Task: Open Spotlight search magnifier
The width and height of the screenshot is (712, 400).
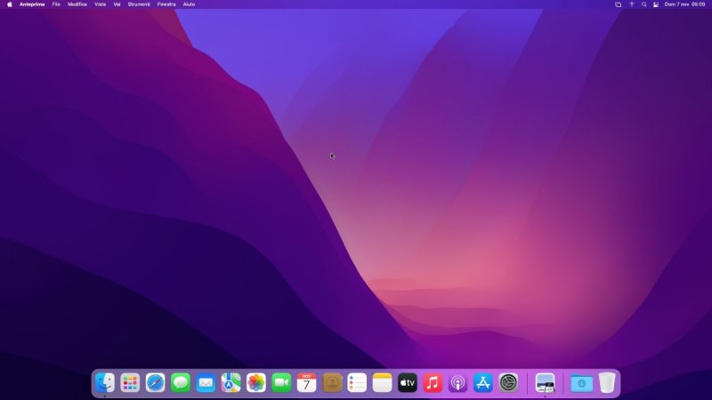Action: tap(643, 4)
